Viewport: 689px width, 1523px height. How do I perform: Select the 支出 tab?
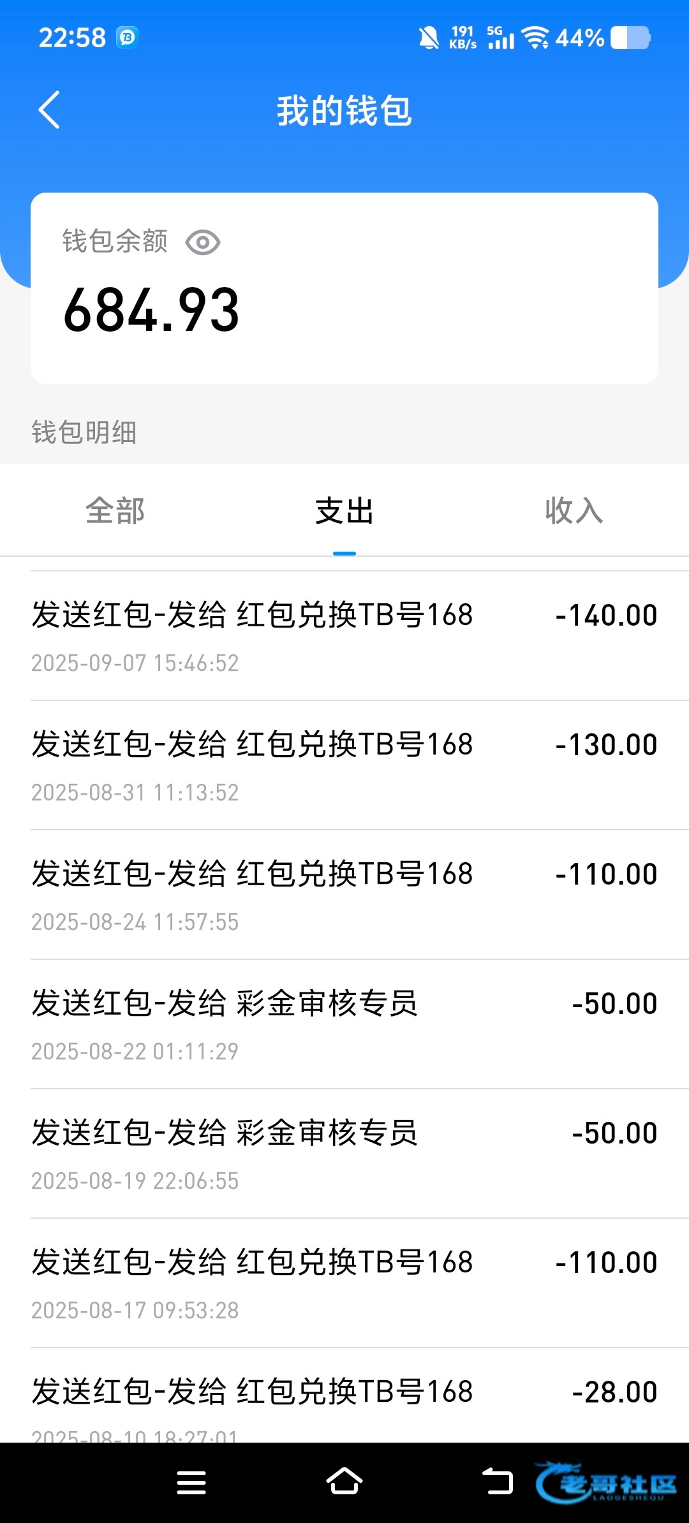tap(344, 511)
